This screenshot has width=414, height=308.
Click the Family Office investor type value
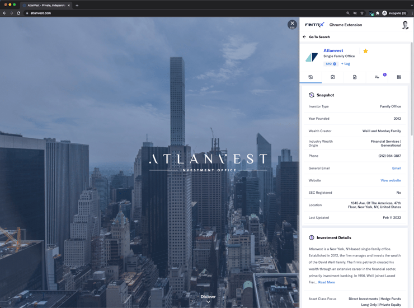click(391, 106)
